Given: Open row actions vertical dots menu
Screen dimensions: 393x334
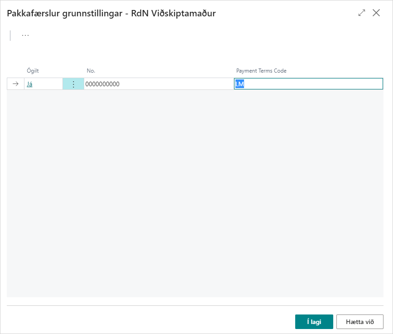Looking at the screenshot, I should click(73, 84).
